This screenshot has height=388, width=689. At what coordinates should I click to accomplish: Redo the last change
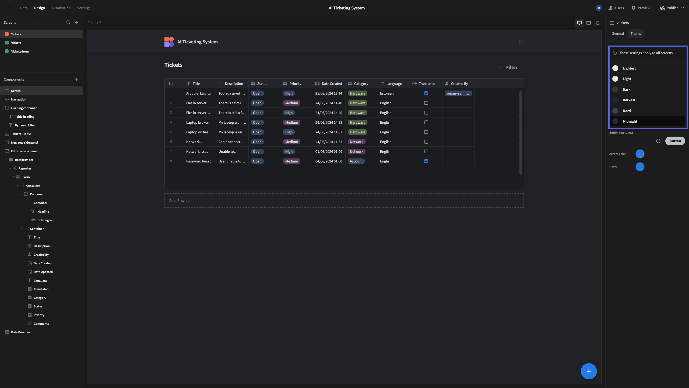click(99, 23)
